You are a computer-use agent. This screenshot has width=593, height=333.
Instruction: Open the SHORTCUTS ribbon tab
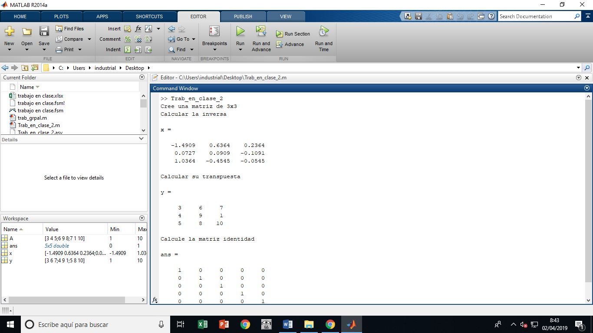149,16
